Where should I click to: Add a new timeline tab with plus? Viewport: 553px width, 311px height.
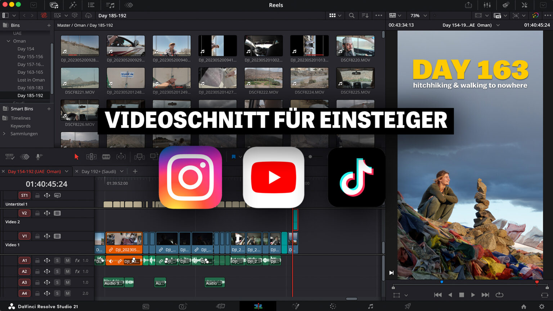(135, 171)
